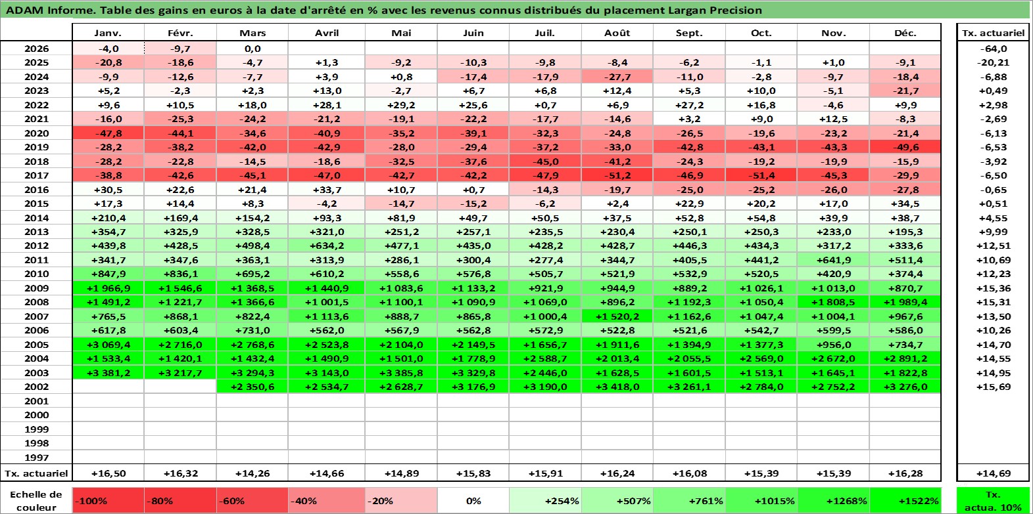Select the -80% color scale swatch
The image size is (1033, 514).
tap(180, 500)
